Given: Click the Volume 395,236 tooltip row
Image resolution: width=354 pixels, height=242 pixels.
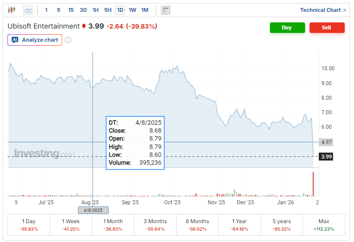Looking at the screenshot, I should click(135, 163).
